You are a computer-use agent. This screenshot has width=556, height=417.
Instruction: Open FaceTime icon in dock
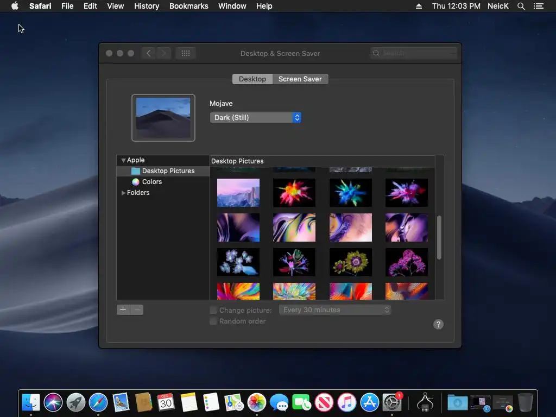[301, 402]
